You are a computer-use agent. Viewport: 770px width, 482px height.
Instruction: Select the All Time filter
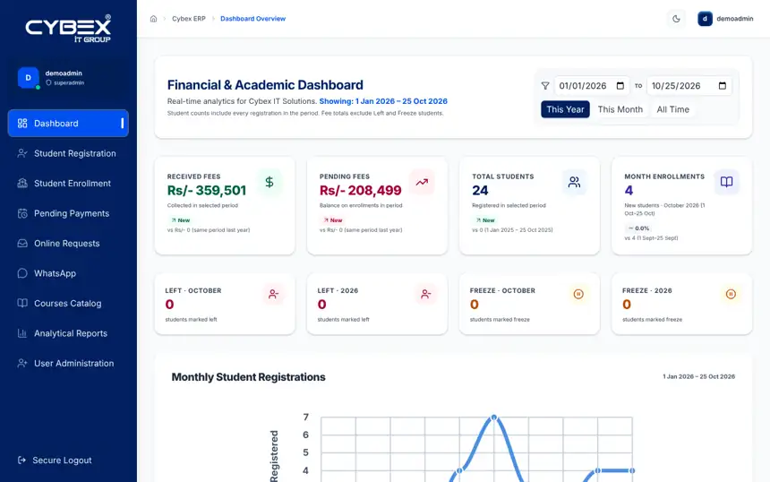(x=672, y=109)
